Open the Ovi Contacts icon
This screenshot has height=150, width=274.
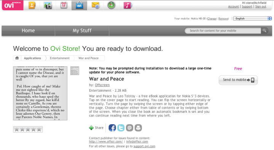click(x=32, y=5)
